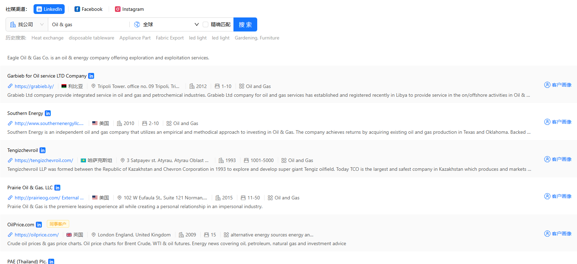Select history search Heat exchange

(48, 38)
